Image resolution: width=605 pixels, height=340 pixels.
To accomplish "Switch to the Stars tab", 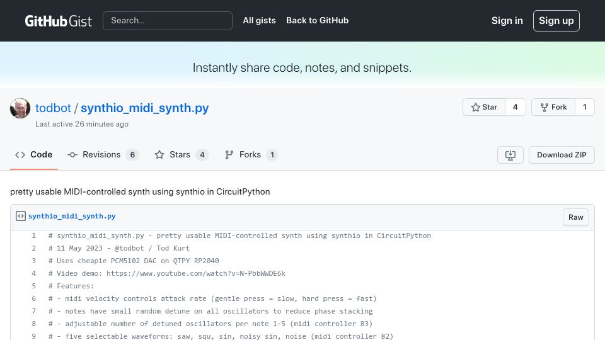I will [x=181, y=155].
